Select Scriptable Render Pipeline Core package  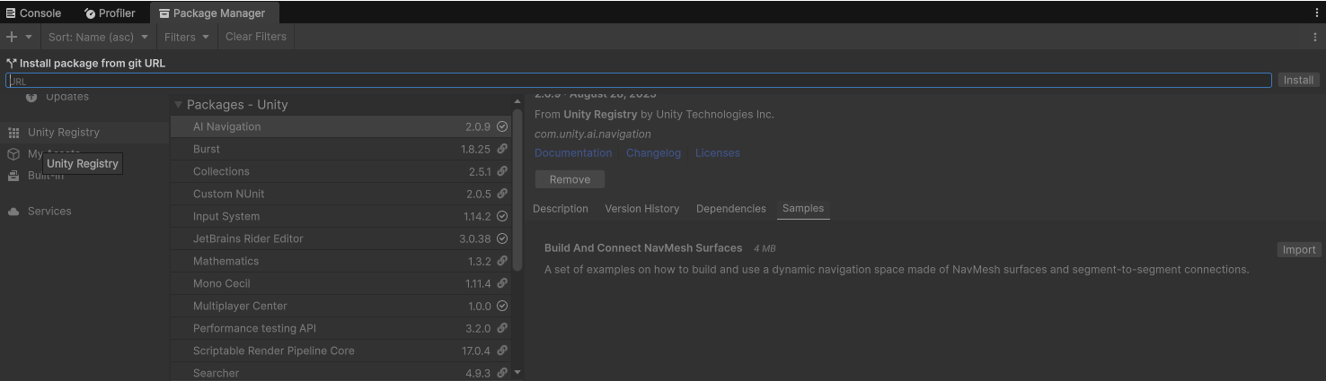click(x=340, y=351)
